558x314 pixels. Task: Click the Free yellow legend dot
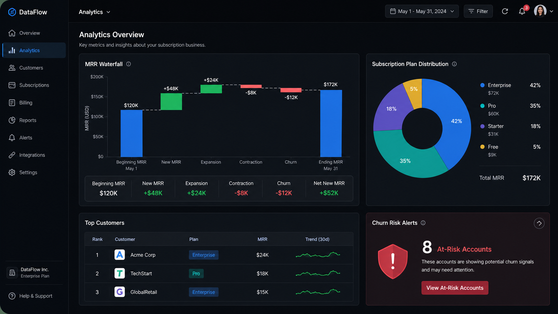coord(482,147)
